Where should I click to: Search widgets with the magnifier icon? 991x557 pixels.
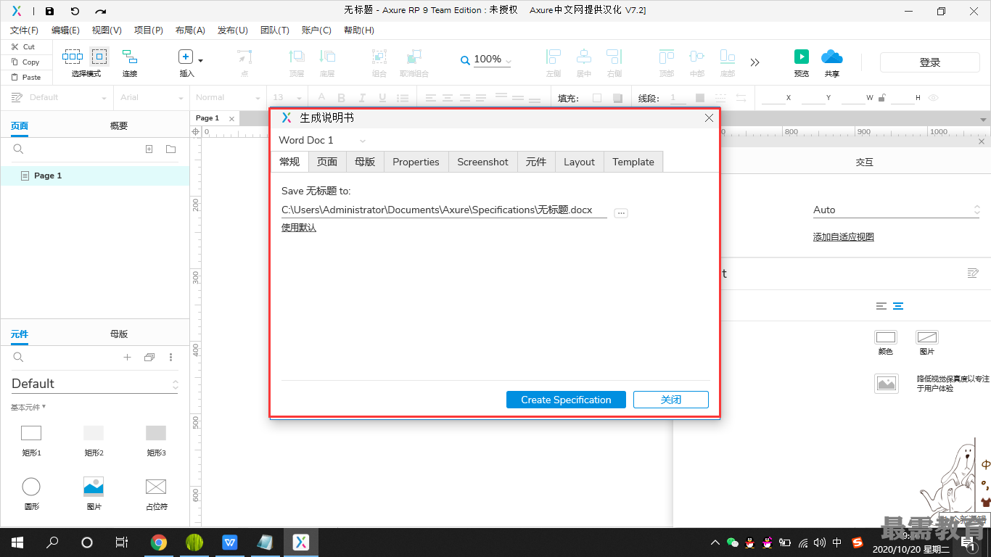[19, 357]
